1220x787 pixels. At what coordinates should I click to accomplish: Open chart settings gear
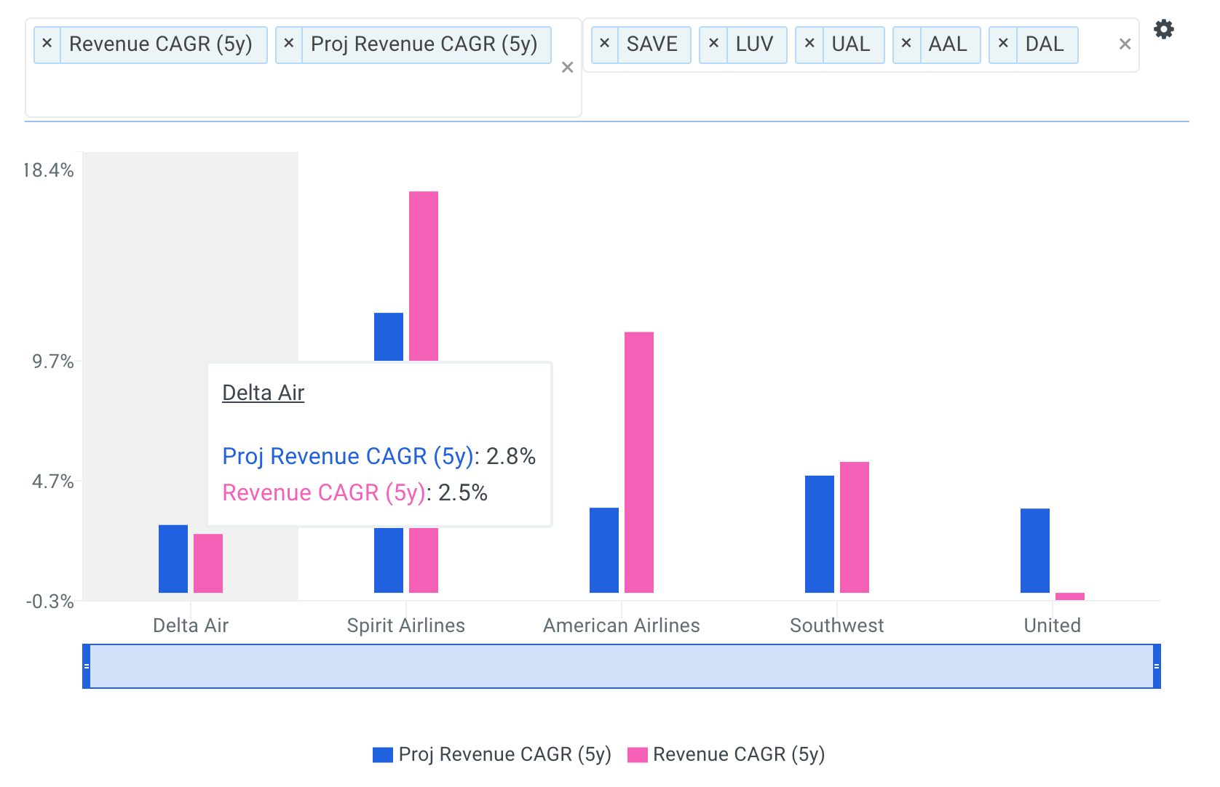coord(1164,29)
